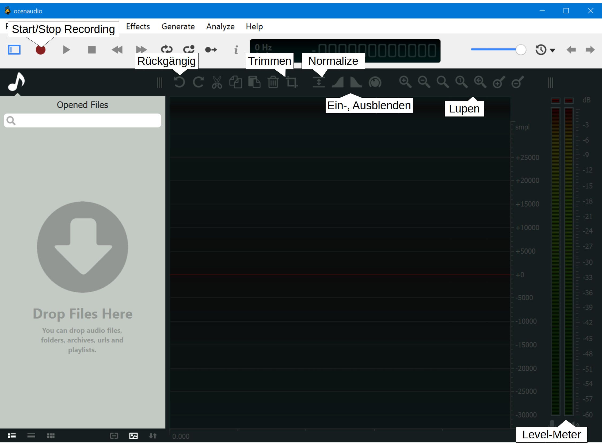602x444 pixels.
Task: Select the scissors Cut tool
Action: (x=217, y=82)
